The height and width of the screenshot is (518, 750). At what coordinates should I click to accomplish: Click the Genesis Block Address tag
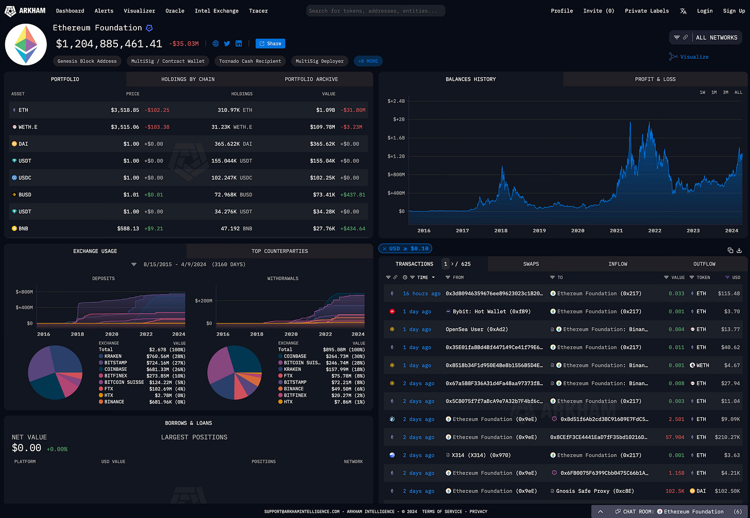(x=87, y=61)
